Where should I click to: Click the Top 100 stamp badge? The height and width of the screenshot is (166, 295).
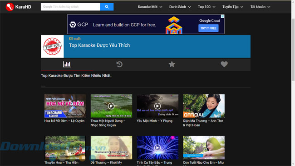[x=52, y=46]
